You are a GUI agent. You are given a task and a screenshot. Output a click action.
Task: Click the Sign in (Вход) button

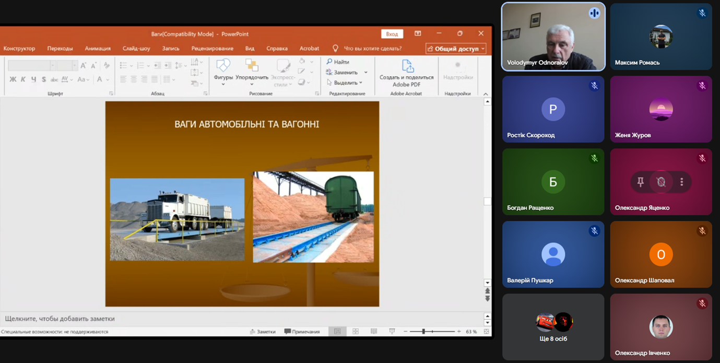(392, 34)
